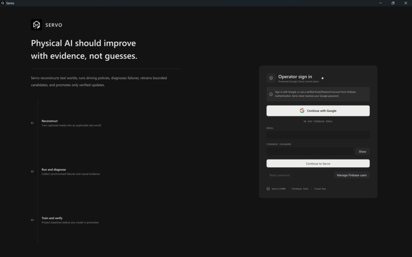Click the Operator sign in heading
Screen dimensions: 412x257
295,76
